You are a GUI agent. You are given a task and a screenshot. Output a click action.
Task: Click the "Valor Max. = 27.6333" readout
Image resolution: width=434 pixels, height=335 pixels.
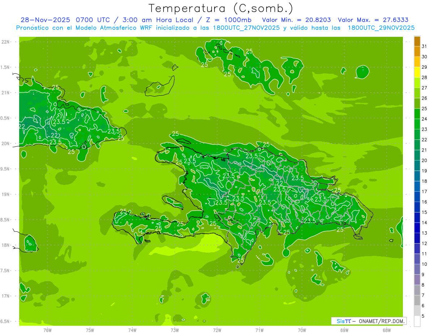[x=373, y=20]
